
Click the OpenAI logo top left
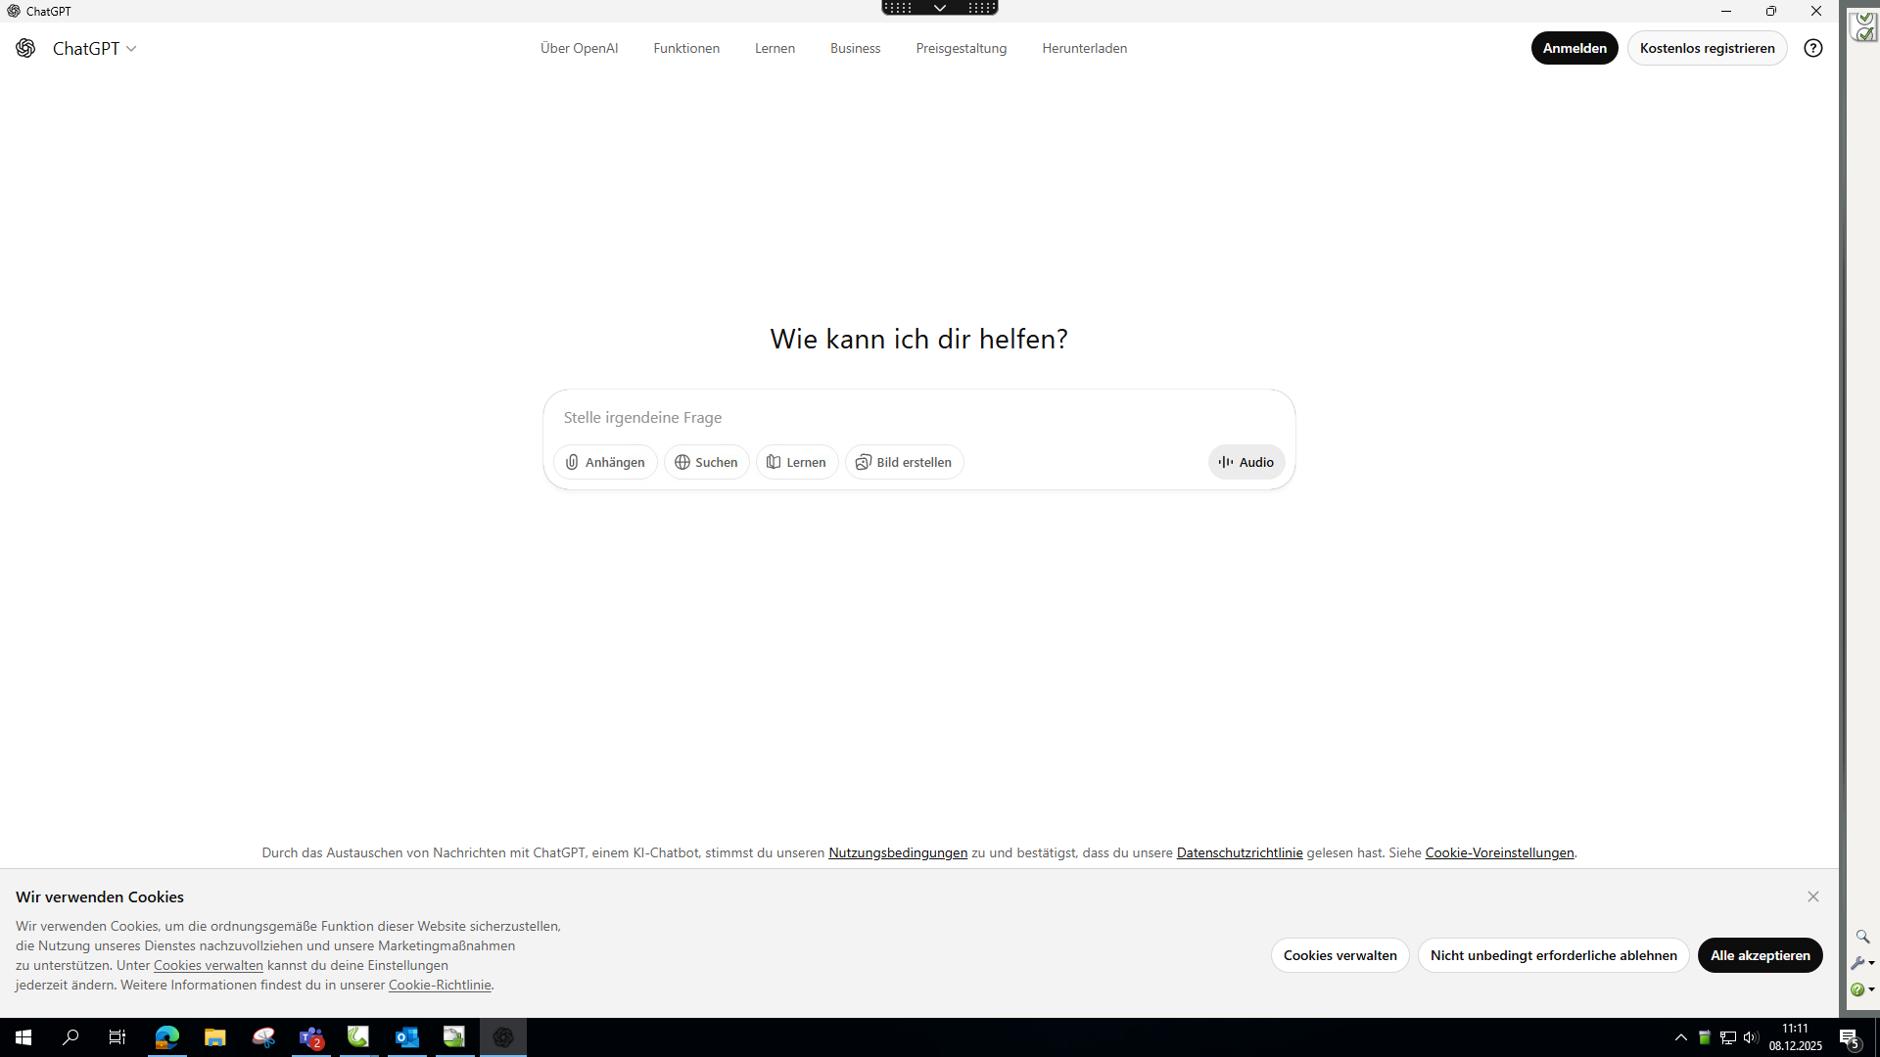click(25, 48)
